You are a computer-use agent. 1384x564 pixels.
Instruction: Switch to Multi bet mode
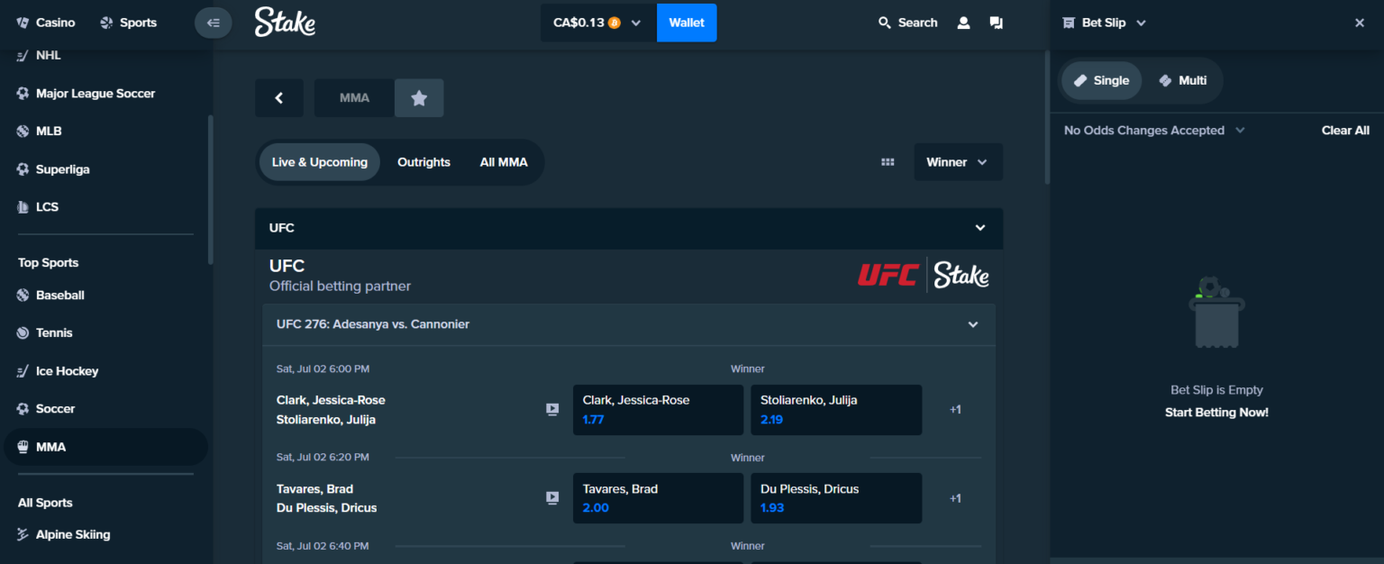click(x=1183, y=80)
